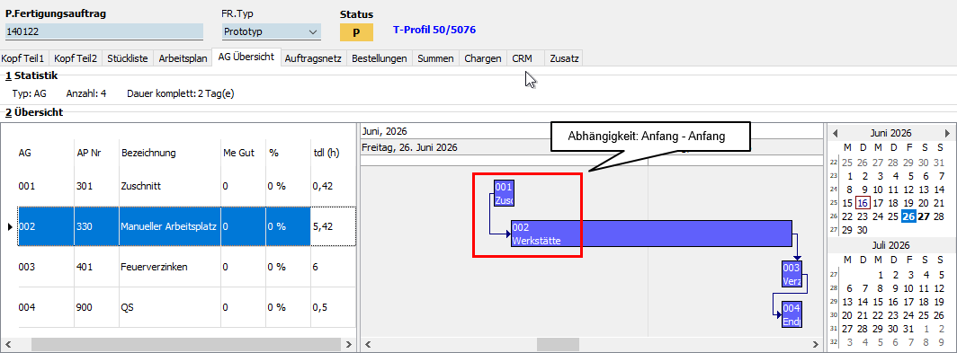Open the Zusatz tab
The width and height of the screenshot is (957, 353).
pos(564,58)
